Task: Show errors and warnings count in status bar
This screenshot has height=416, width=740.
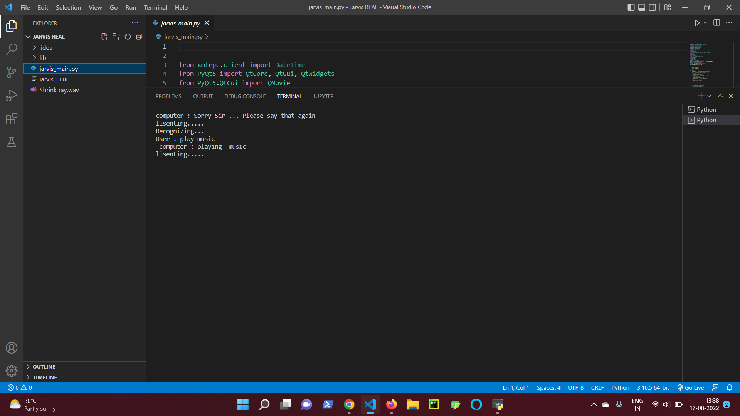Action: coord(20,387)
